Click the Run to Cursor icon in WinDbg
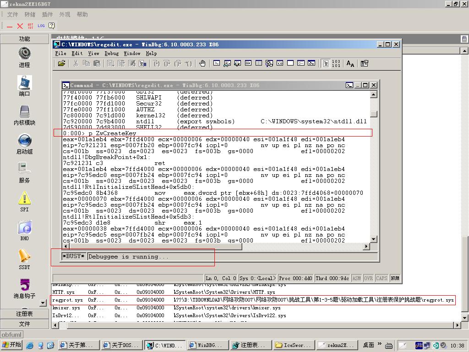This screenshot has height=352, width=469. (188, 63)
